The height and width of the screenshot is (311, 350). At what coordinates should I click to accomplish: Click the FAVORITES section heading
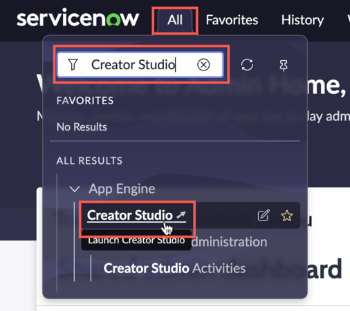click(85, 101)
